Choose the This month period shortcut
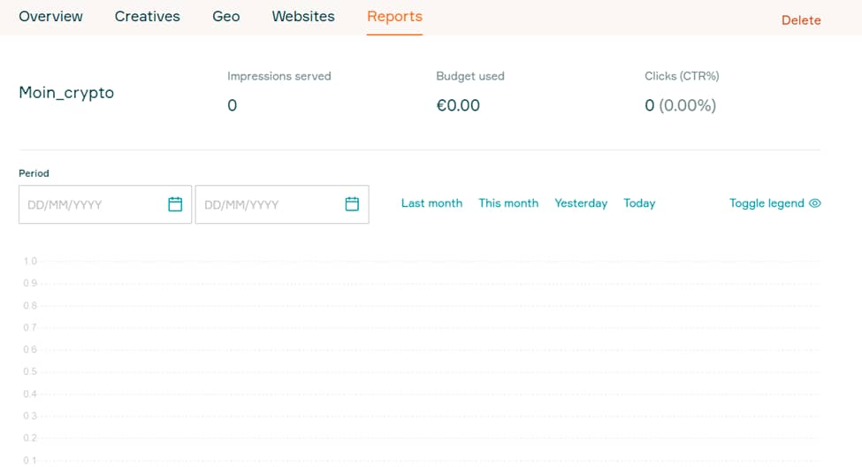 point(508,203)
